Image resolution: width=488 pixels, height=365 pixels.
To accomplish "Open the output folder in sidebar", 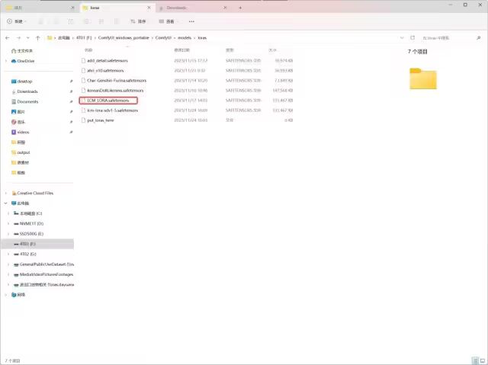I will [21, 152].
